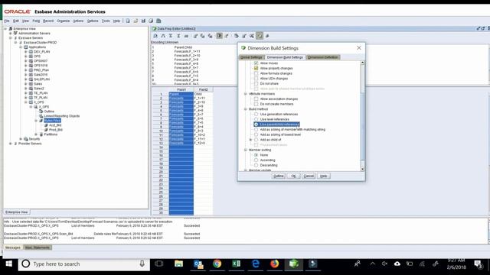Toggle the Allow moves checkbox
Screen dimensions: 490x275
(256, 63)
